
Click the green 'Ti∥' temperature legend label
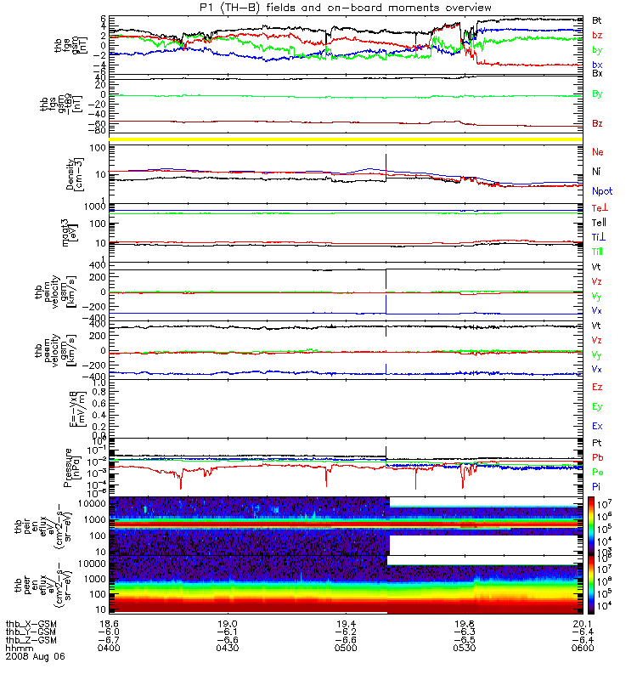[x=598, y=252]
